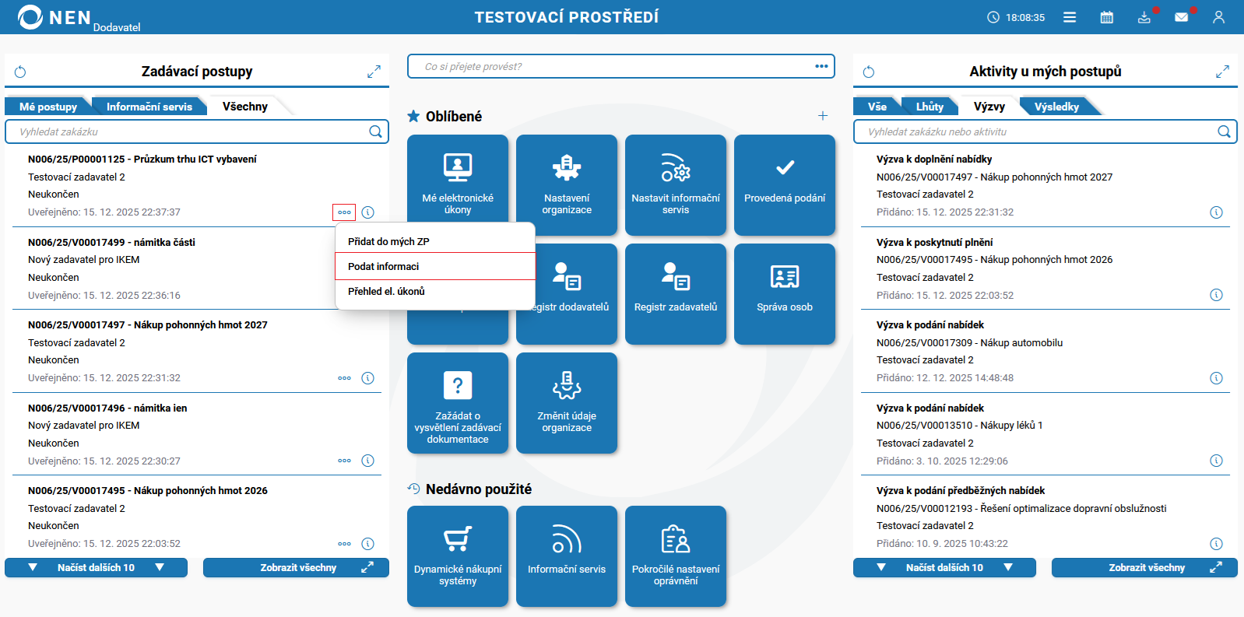The image size is (1244, 617).
Task: Click the NEN logo
Action: (x=54, y=17)
